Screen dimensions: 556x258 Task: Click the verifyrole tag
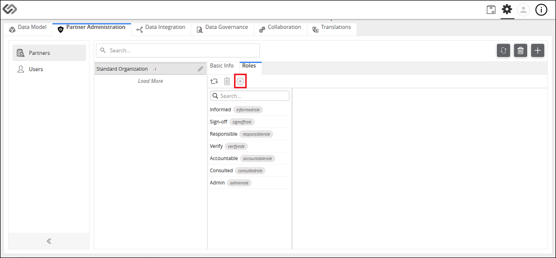(x=236, y=146)
